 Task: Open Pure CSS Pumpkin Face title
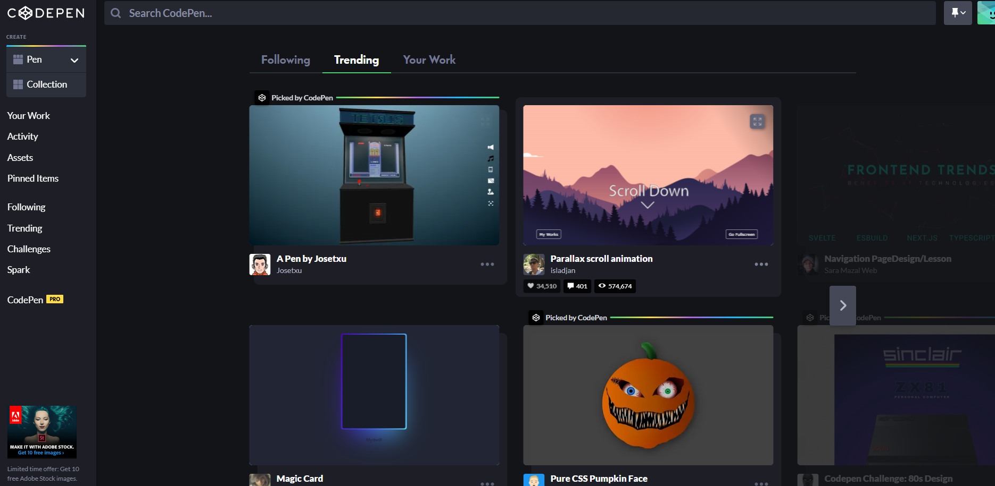[x=599, y=479]
